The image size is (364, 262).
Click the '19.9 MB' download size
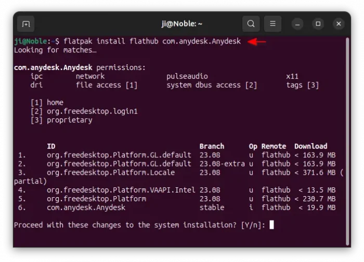pyautogui.click(x=321, y=208)
